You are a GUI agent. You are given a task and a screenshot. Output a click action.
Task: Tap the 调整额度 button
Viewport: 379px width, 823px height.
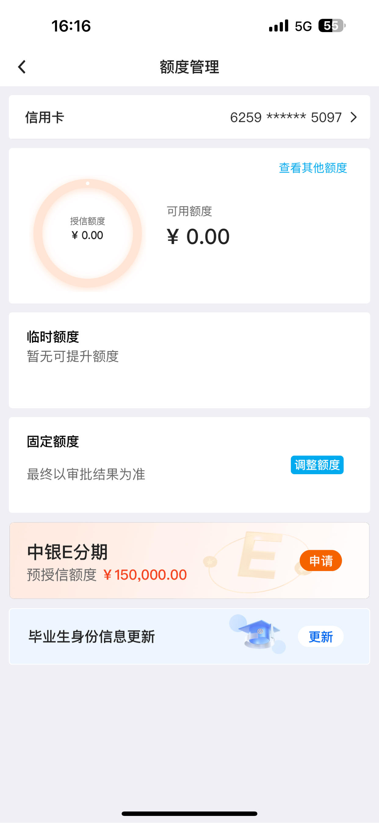317,465
